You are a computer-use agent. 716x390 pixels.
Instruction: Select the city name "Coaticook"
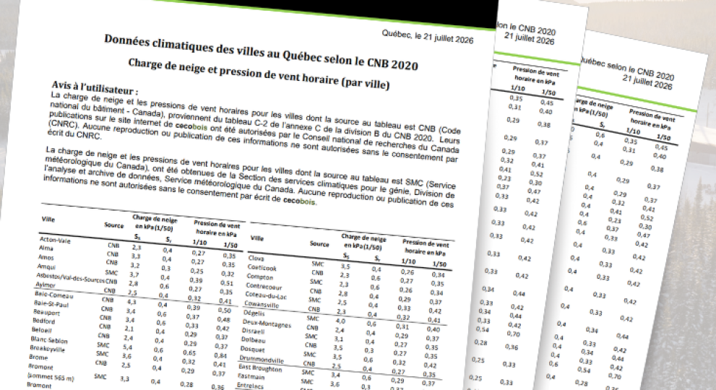click(262, 268)
